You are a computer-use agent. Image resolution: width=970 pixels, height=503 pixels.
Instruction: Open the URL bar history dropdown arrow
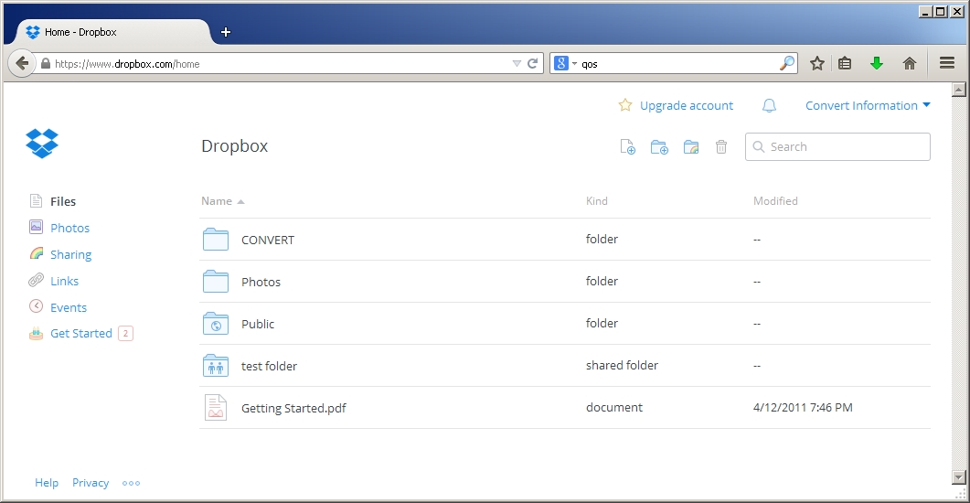click(x=517, y=64)
